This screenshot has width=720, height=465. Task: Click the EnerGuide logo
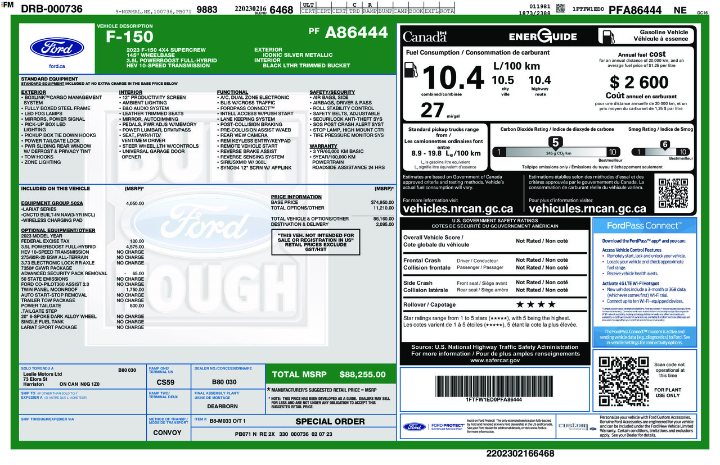click(543, 37)
